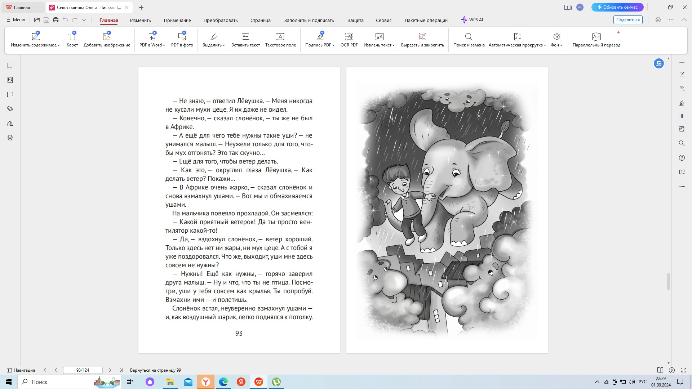Expand the Edit content dropdown arrow
This screenshot has width=692, height=389.
(59, 45)
